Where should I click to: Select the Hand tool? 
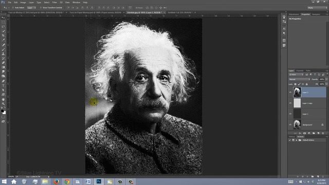point(3,99)
